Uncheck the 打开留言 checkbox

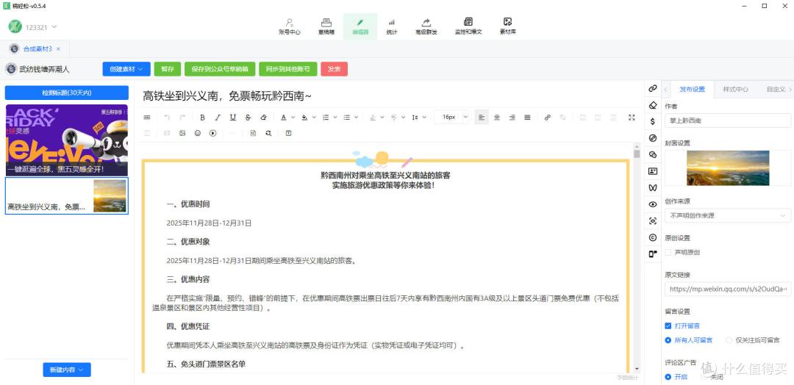point(668,325)
